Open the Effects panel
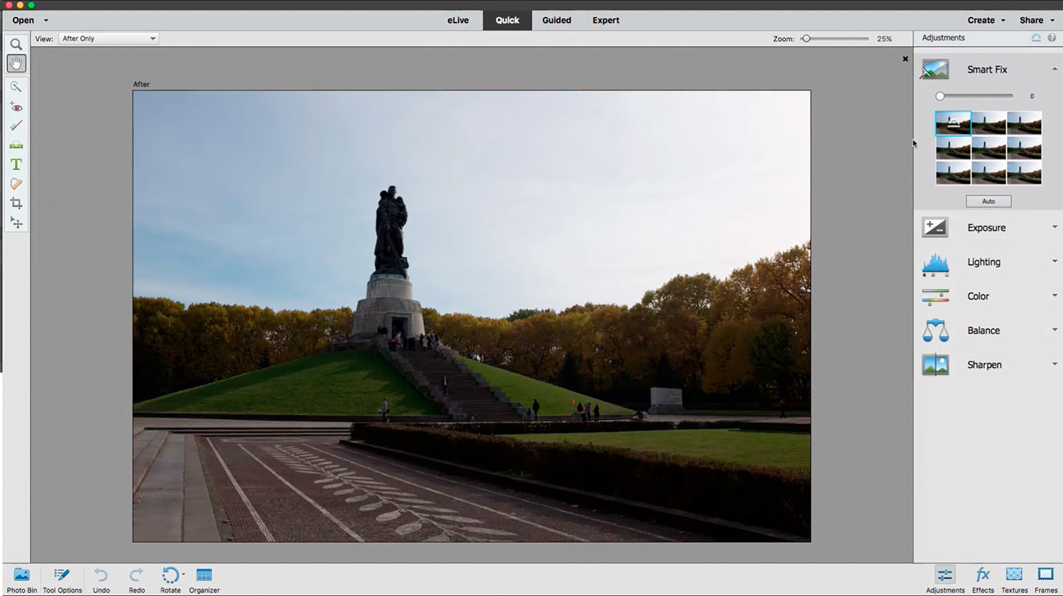 [982, 579]
